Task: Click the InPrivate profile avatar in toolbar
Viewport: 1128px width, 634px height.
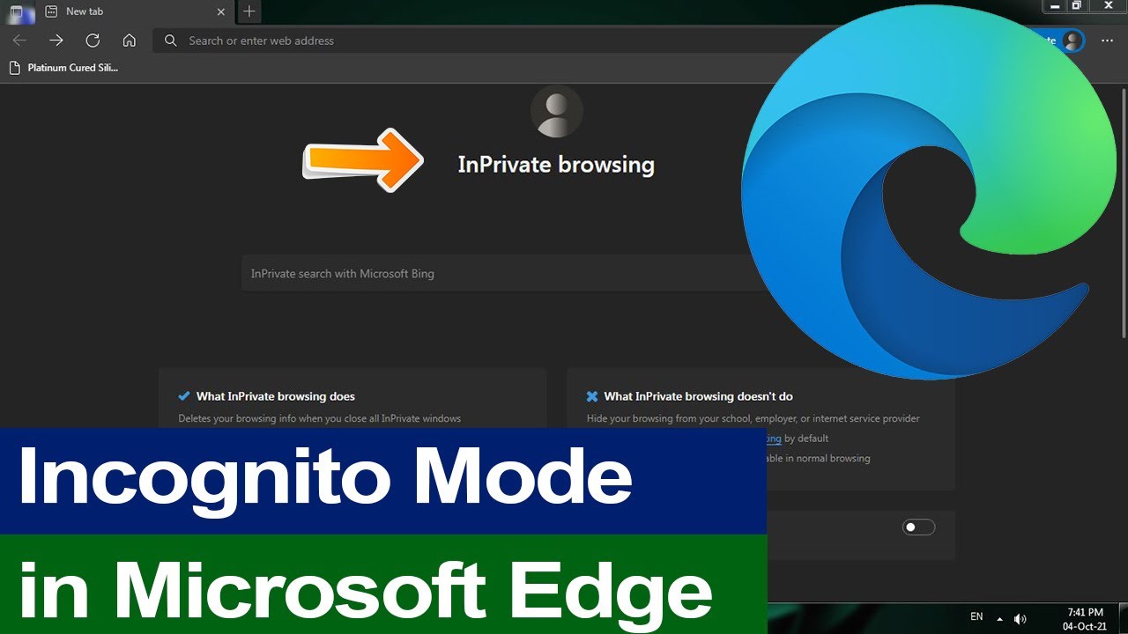Action: [x=1072, y=41]
